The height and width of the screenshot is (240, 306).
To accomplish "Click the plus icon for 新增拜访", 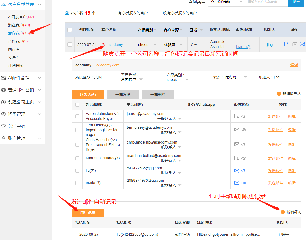I will pyautogui.click(x=283, y=212).
